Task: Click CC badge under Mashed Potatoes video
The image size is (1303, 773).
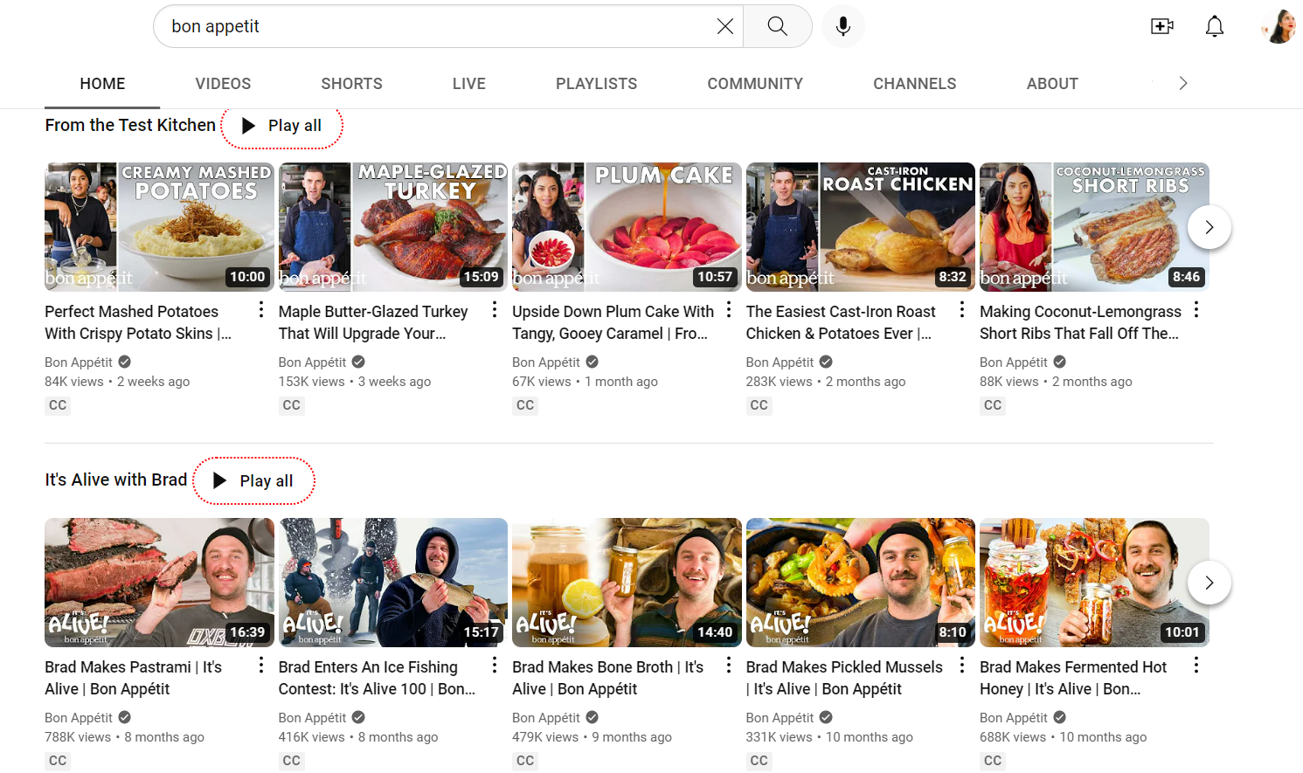Action: point(58,405)
